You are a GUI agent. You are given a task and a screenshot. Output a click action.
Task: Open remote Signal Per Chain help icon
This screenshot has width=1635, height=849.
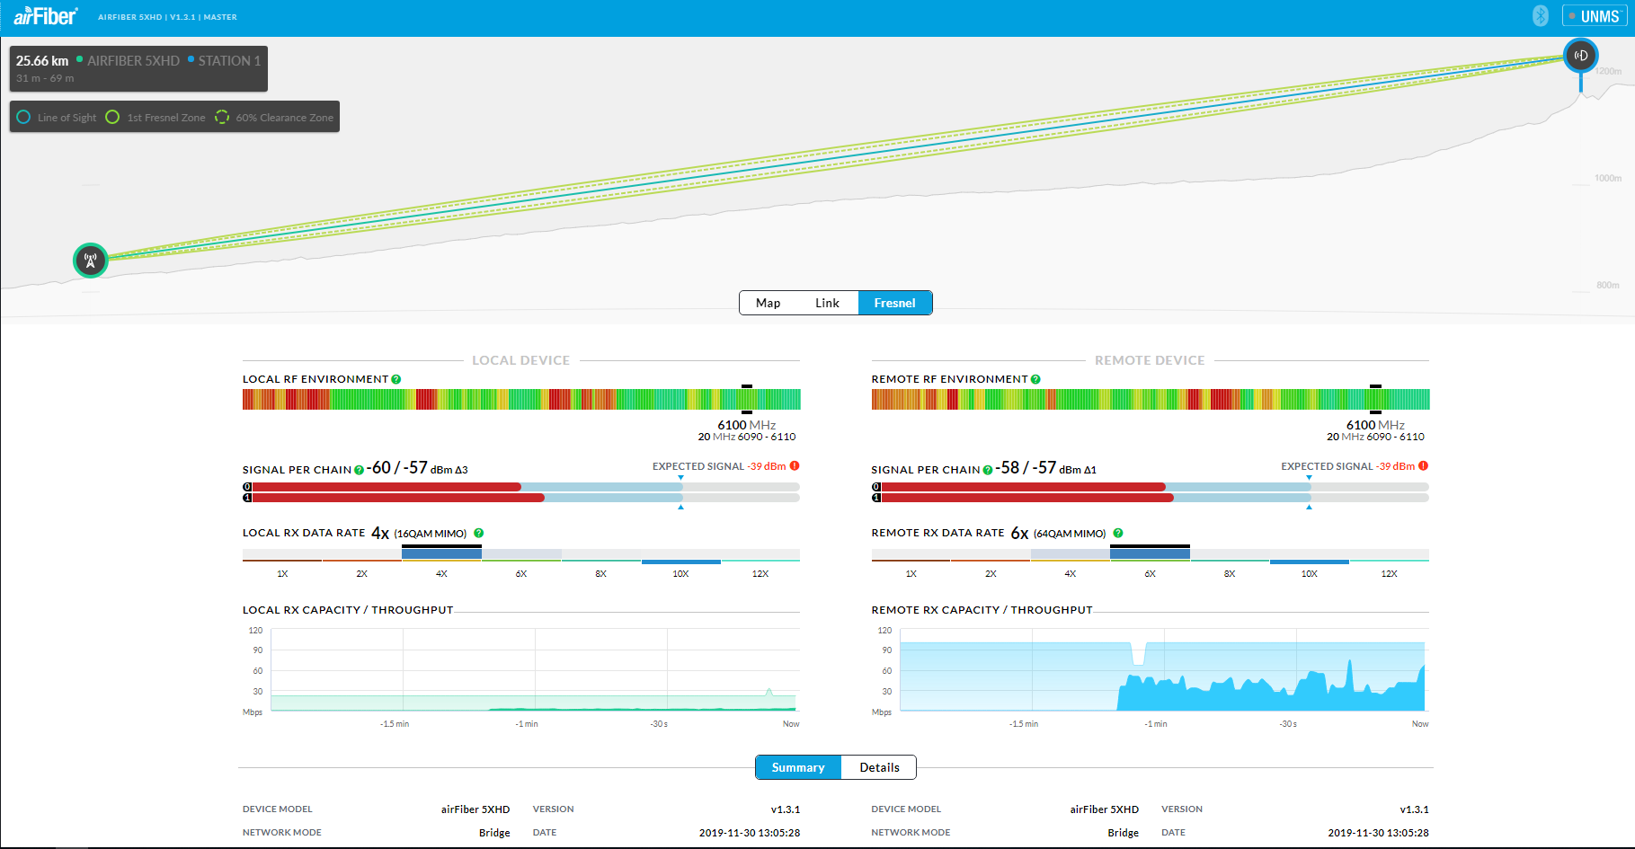[988, 470]
